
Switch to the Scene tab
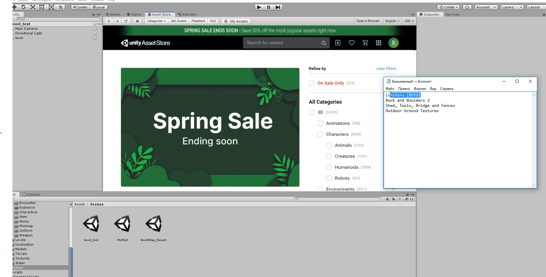pyautogui.click(x=113, y=14)
